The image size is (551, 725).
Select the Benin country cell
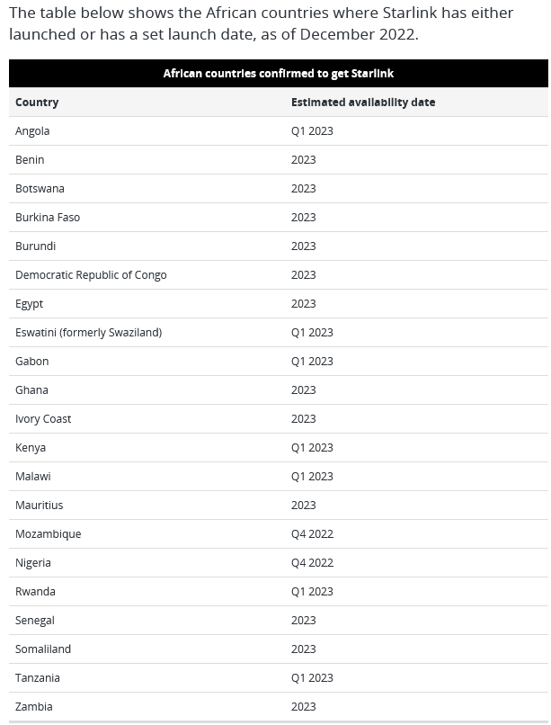click(30, 160)
